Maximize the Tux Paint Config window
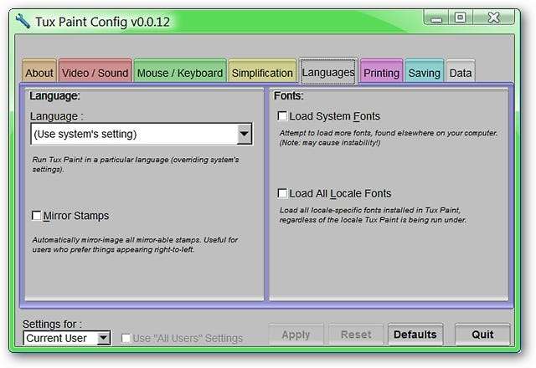536x368 pixels. point(460,18)
